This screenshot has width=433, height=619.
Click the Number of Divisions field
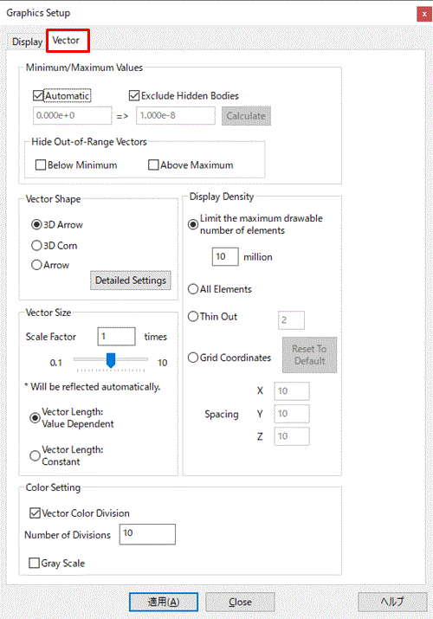point(147,534)
